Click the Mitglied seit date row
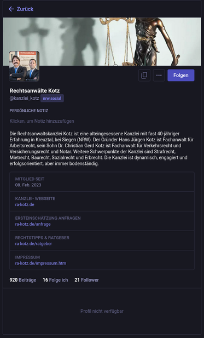Screen dimensions: 204x338 point(102,182)
